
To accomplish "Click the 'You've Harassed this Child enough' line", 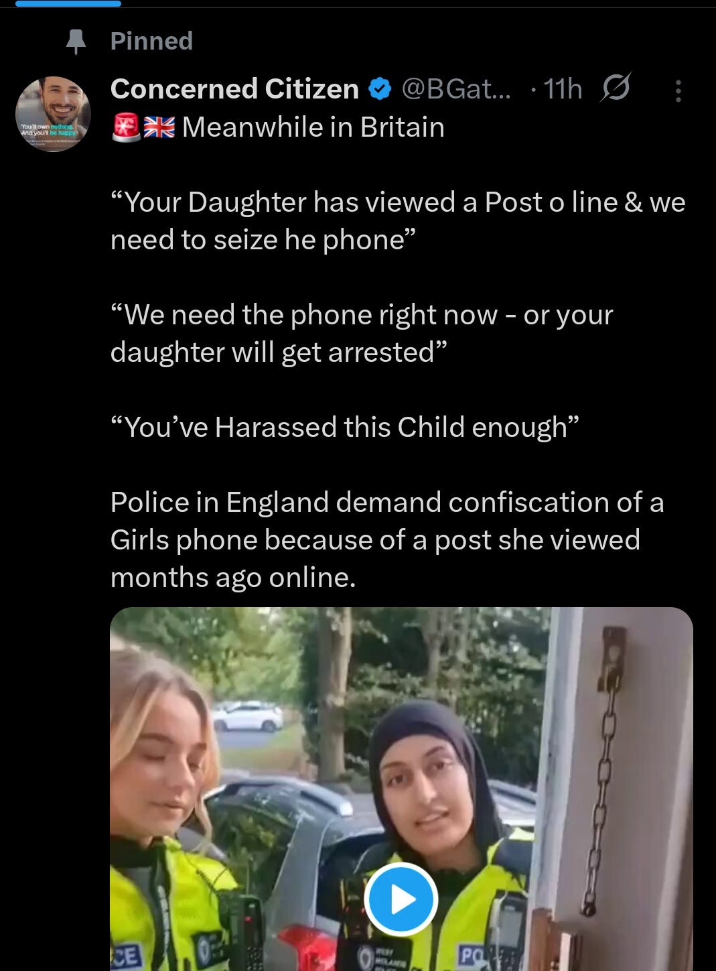I will [x=344, y=427].
